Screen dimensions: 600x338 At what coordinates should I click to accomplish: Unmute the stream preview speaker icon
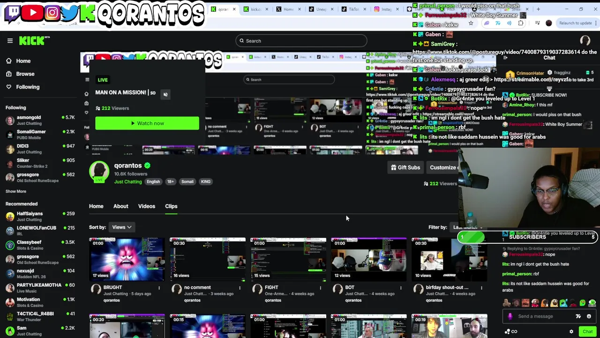point(165,94)
